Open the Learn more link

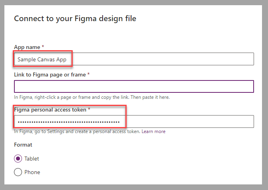click(x=153, y=131)
